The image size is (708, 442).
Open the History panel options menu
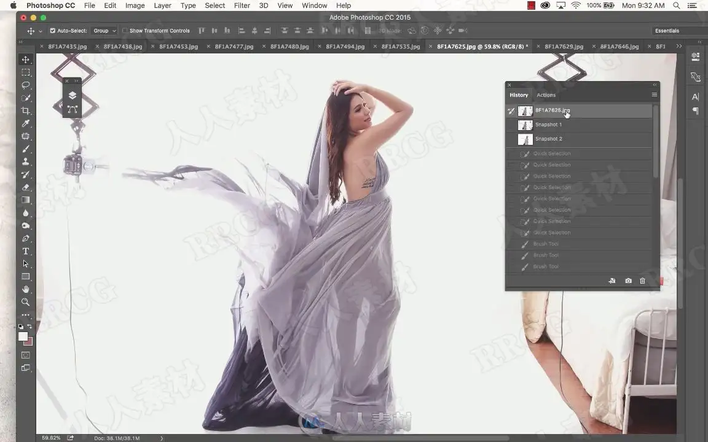pyautogui.click(x=655, y=95)
